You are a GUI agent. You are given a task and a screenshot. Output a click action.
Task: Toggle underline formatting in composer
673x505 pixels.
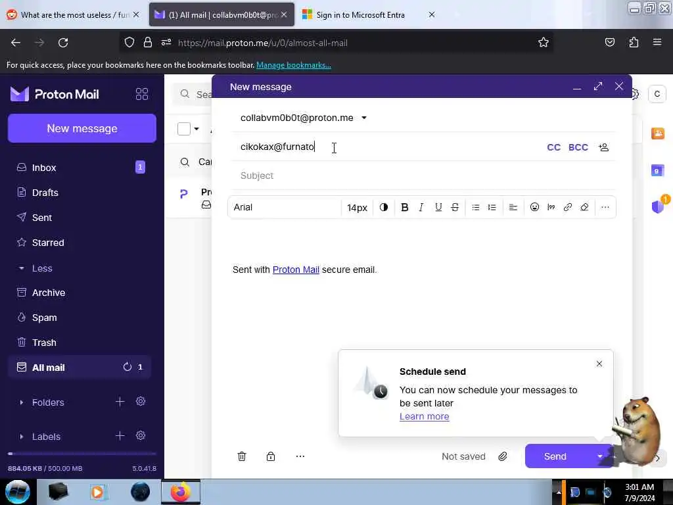click(438, 207)
